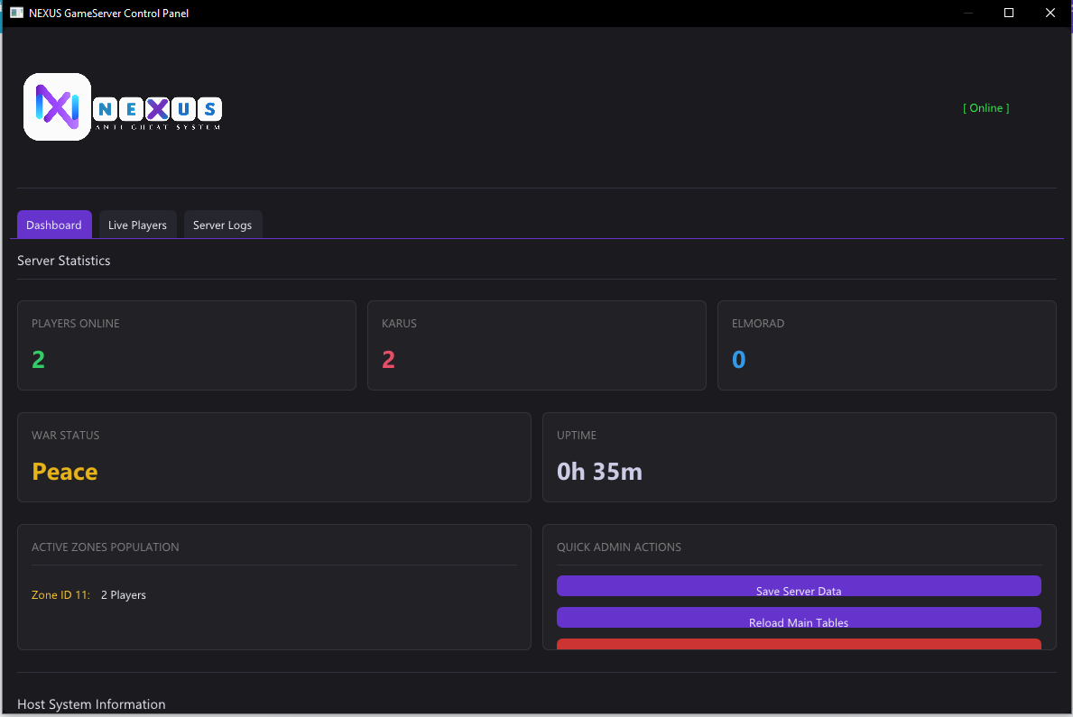Open the Dashboard tab
The image size is (1073, 717).
(x=54, y=225)
